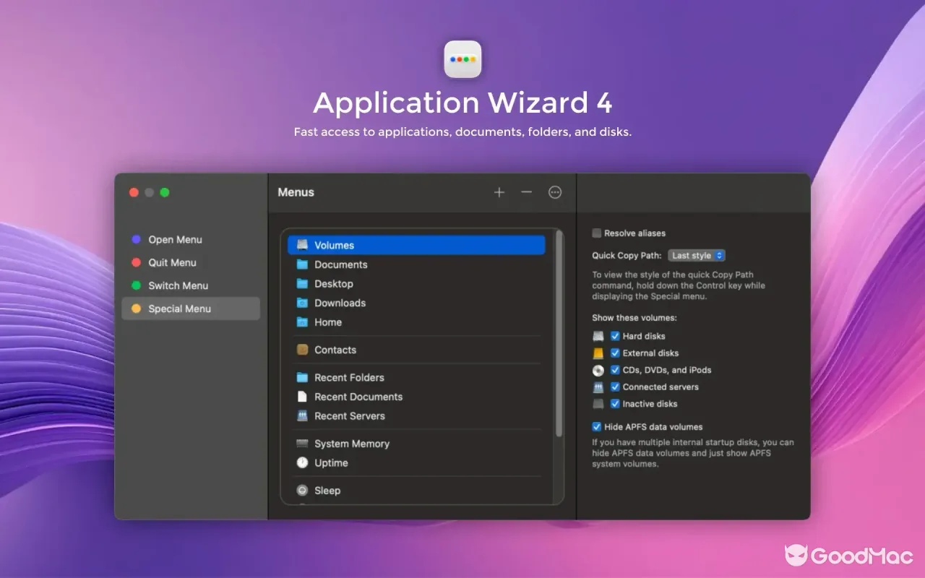Add a new menu item with plus
The width and height of the screenshot is (925, 578).
pos(499,192)
